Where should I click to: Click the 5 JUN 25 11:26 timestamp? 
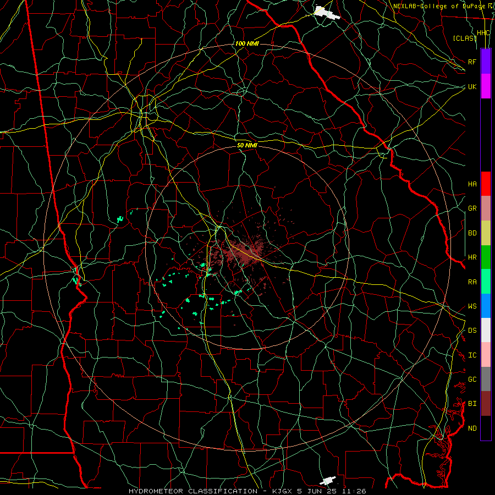[x=332, y=491]
